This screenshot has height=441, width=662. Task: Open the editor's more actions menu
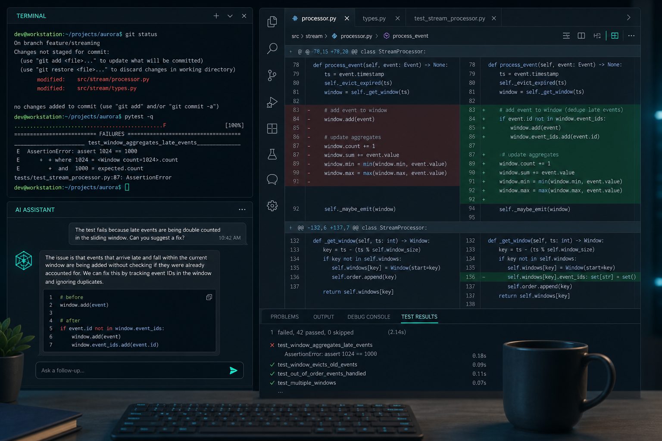pyautogui.click(x=631, y=36)
